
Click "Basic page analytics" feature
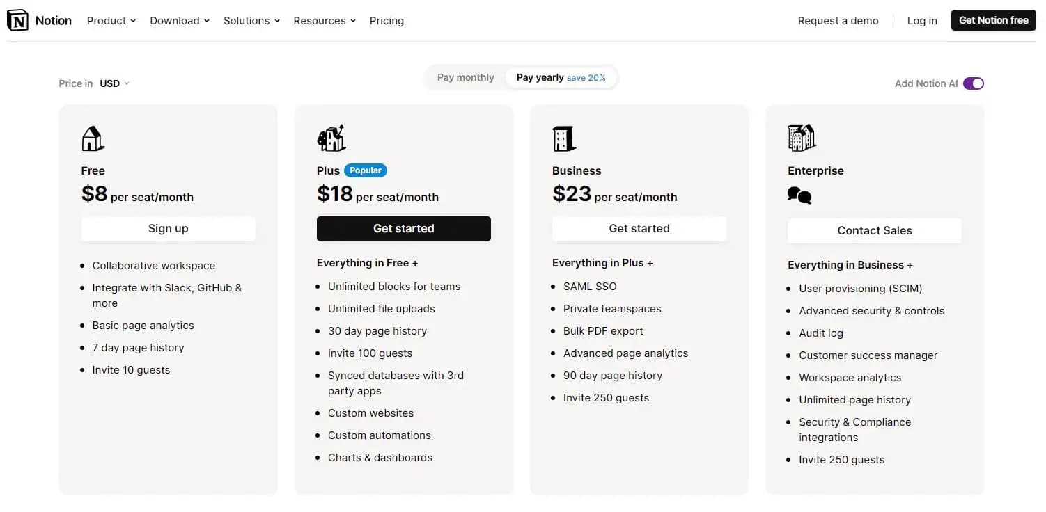point(143,326)
